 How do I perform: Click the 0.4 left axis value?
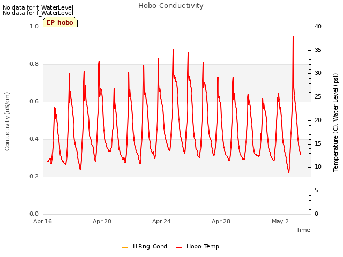click(34, 139)
